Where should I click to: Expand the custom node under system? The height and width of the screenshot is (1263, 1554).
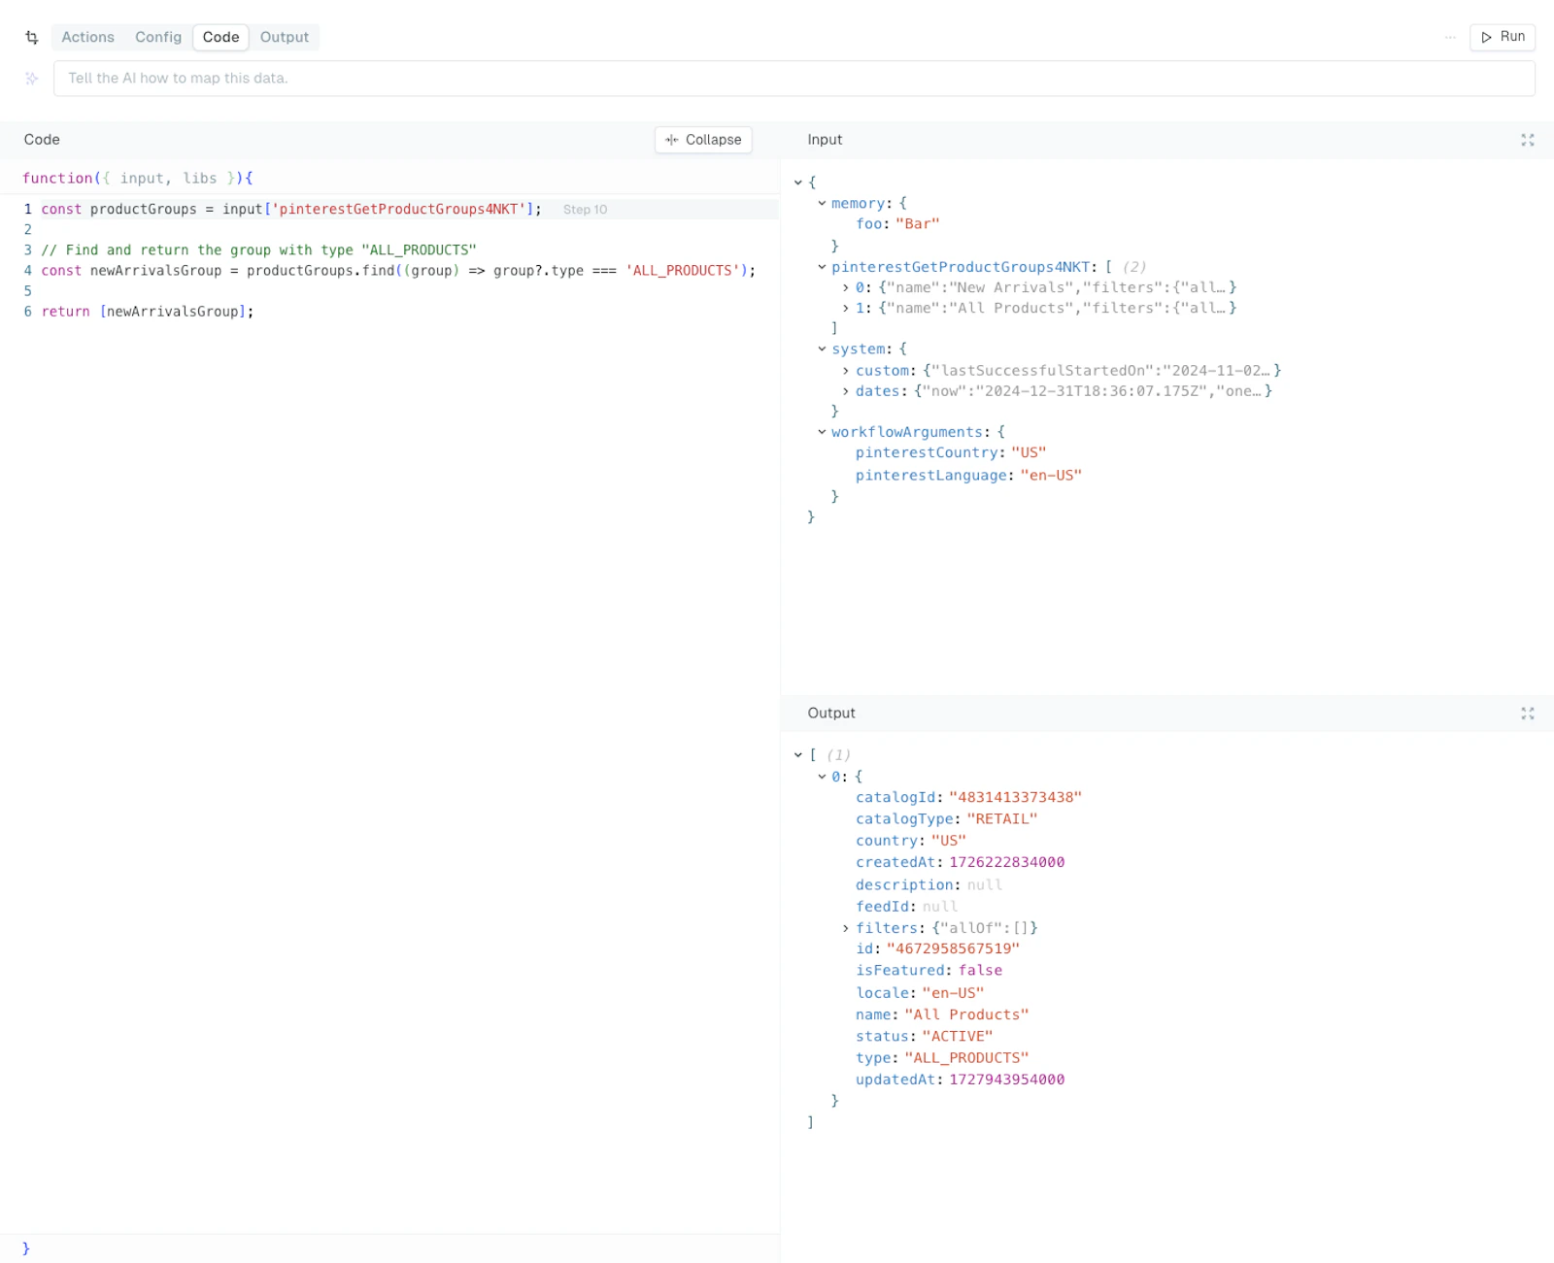[x=846, y=371]
